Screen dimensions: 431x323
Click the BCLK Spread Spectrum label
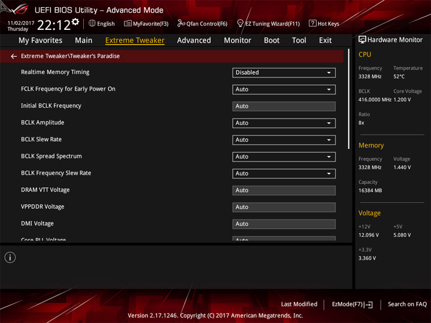tap(51, 156)
